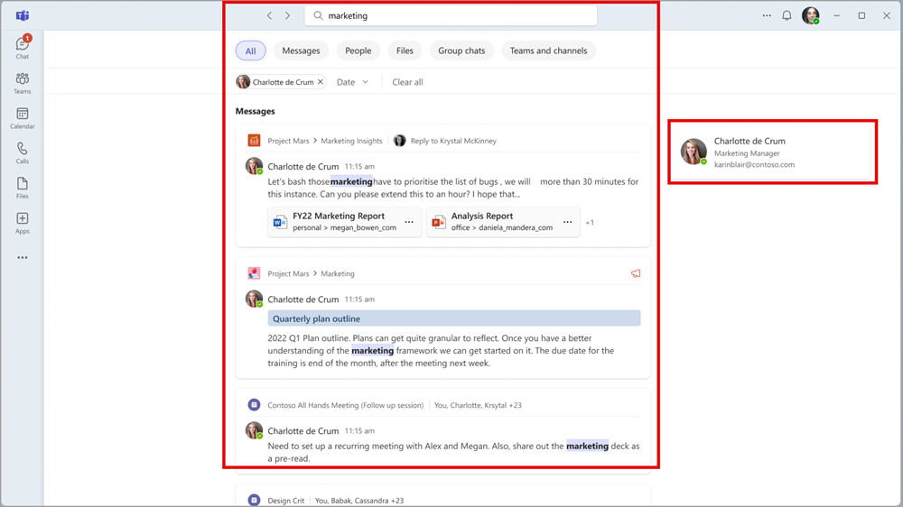Go to Calls in the sidebar
Image resolution: width=903 pixels, height=507 pixels.
pos(22,152)
